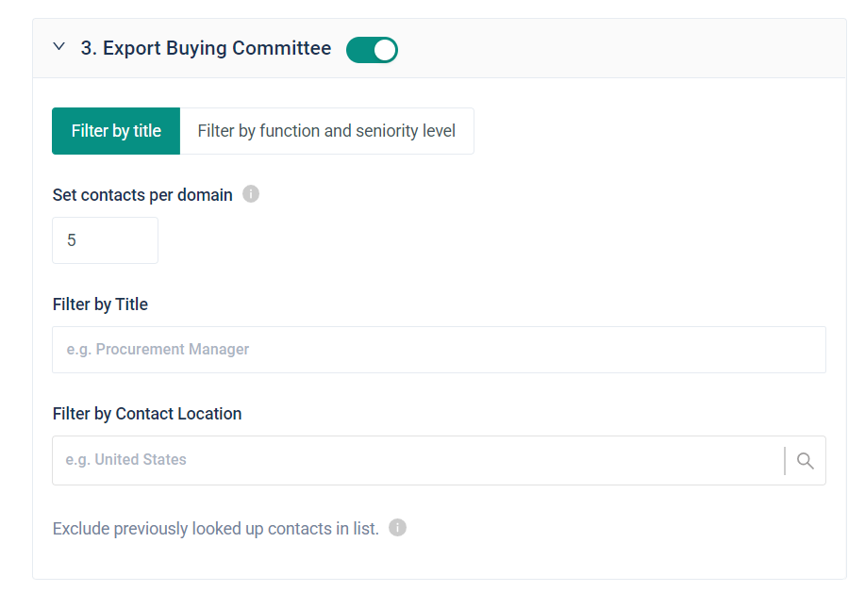Image resolution: width=865 pixels, height=592 pixels.
Task: Collapse the Export Buying Committee section chevron
Action: [x=59, y=47]
